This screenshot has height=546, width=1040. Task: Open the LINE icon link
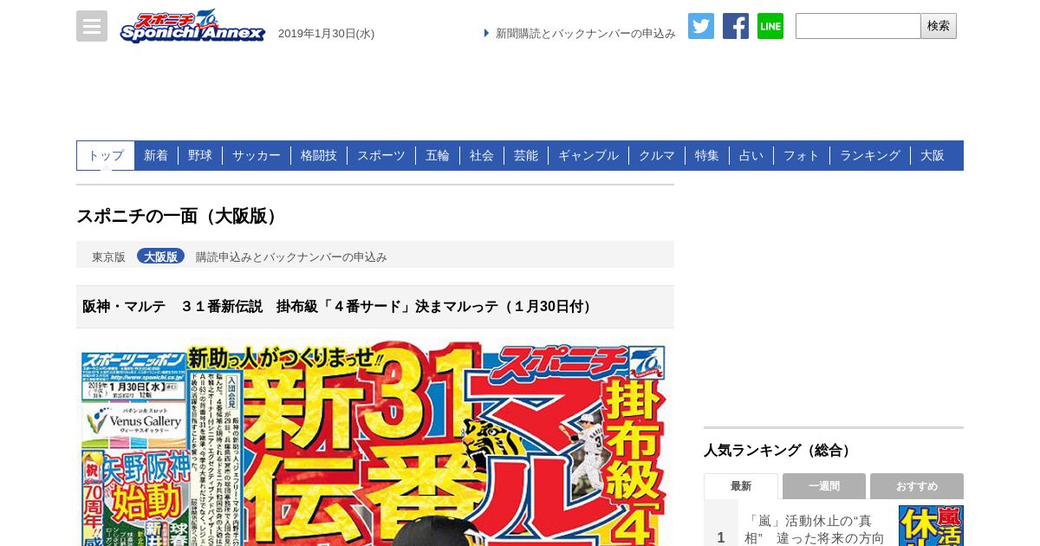[x=770, y=26]
